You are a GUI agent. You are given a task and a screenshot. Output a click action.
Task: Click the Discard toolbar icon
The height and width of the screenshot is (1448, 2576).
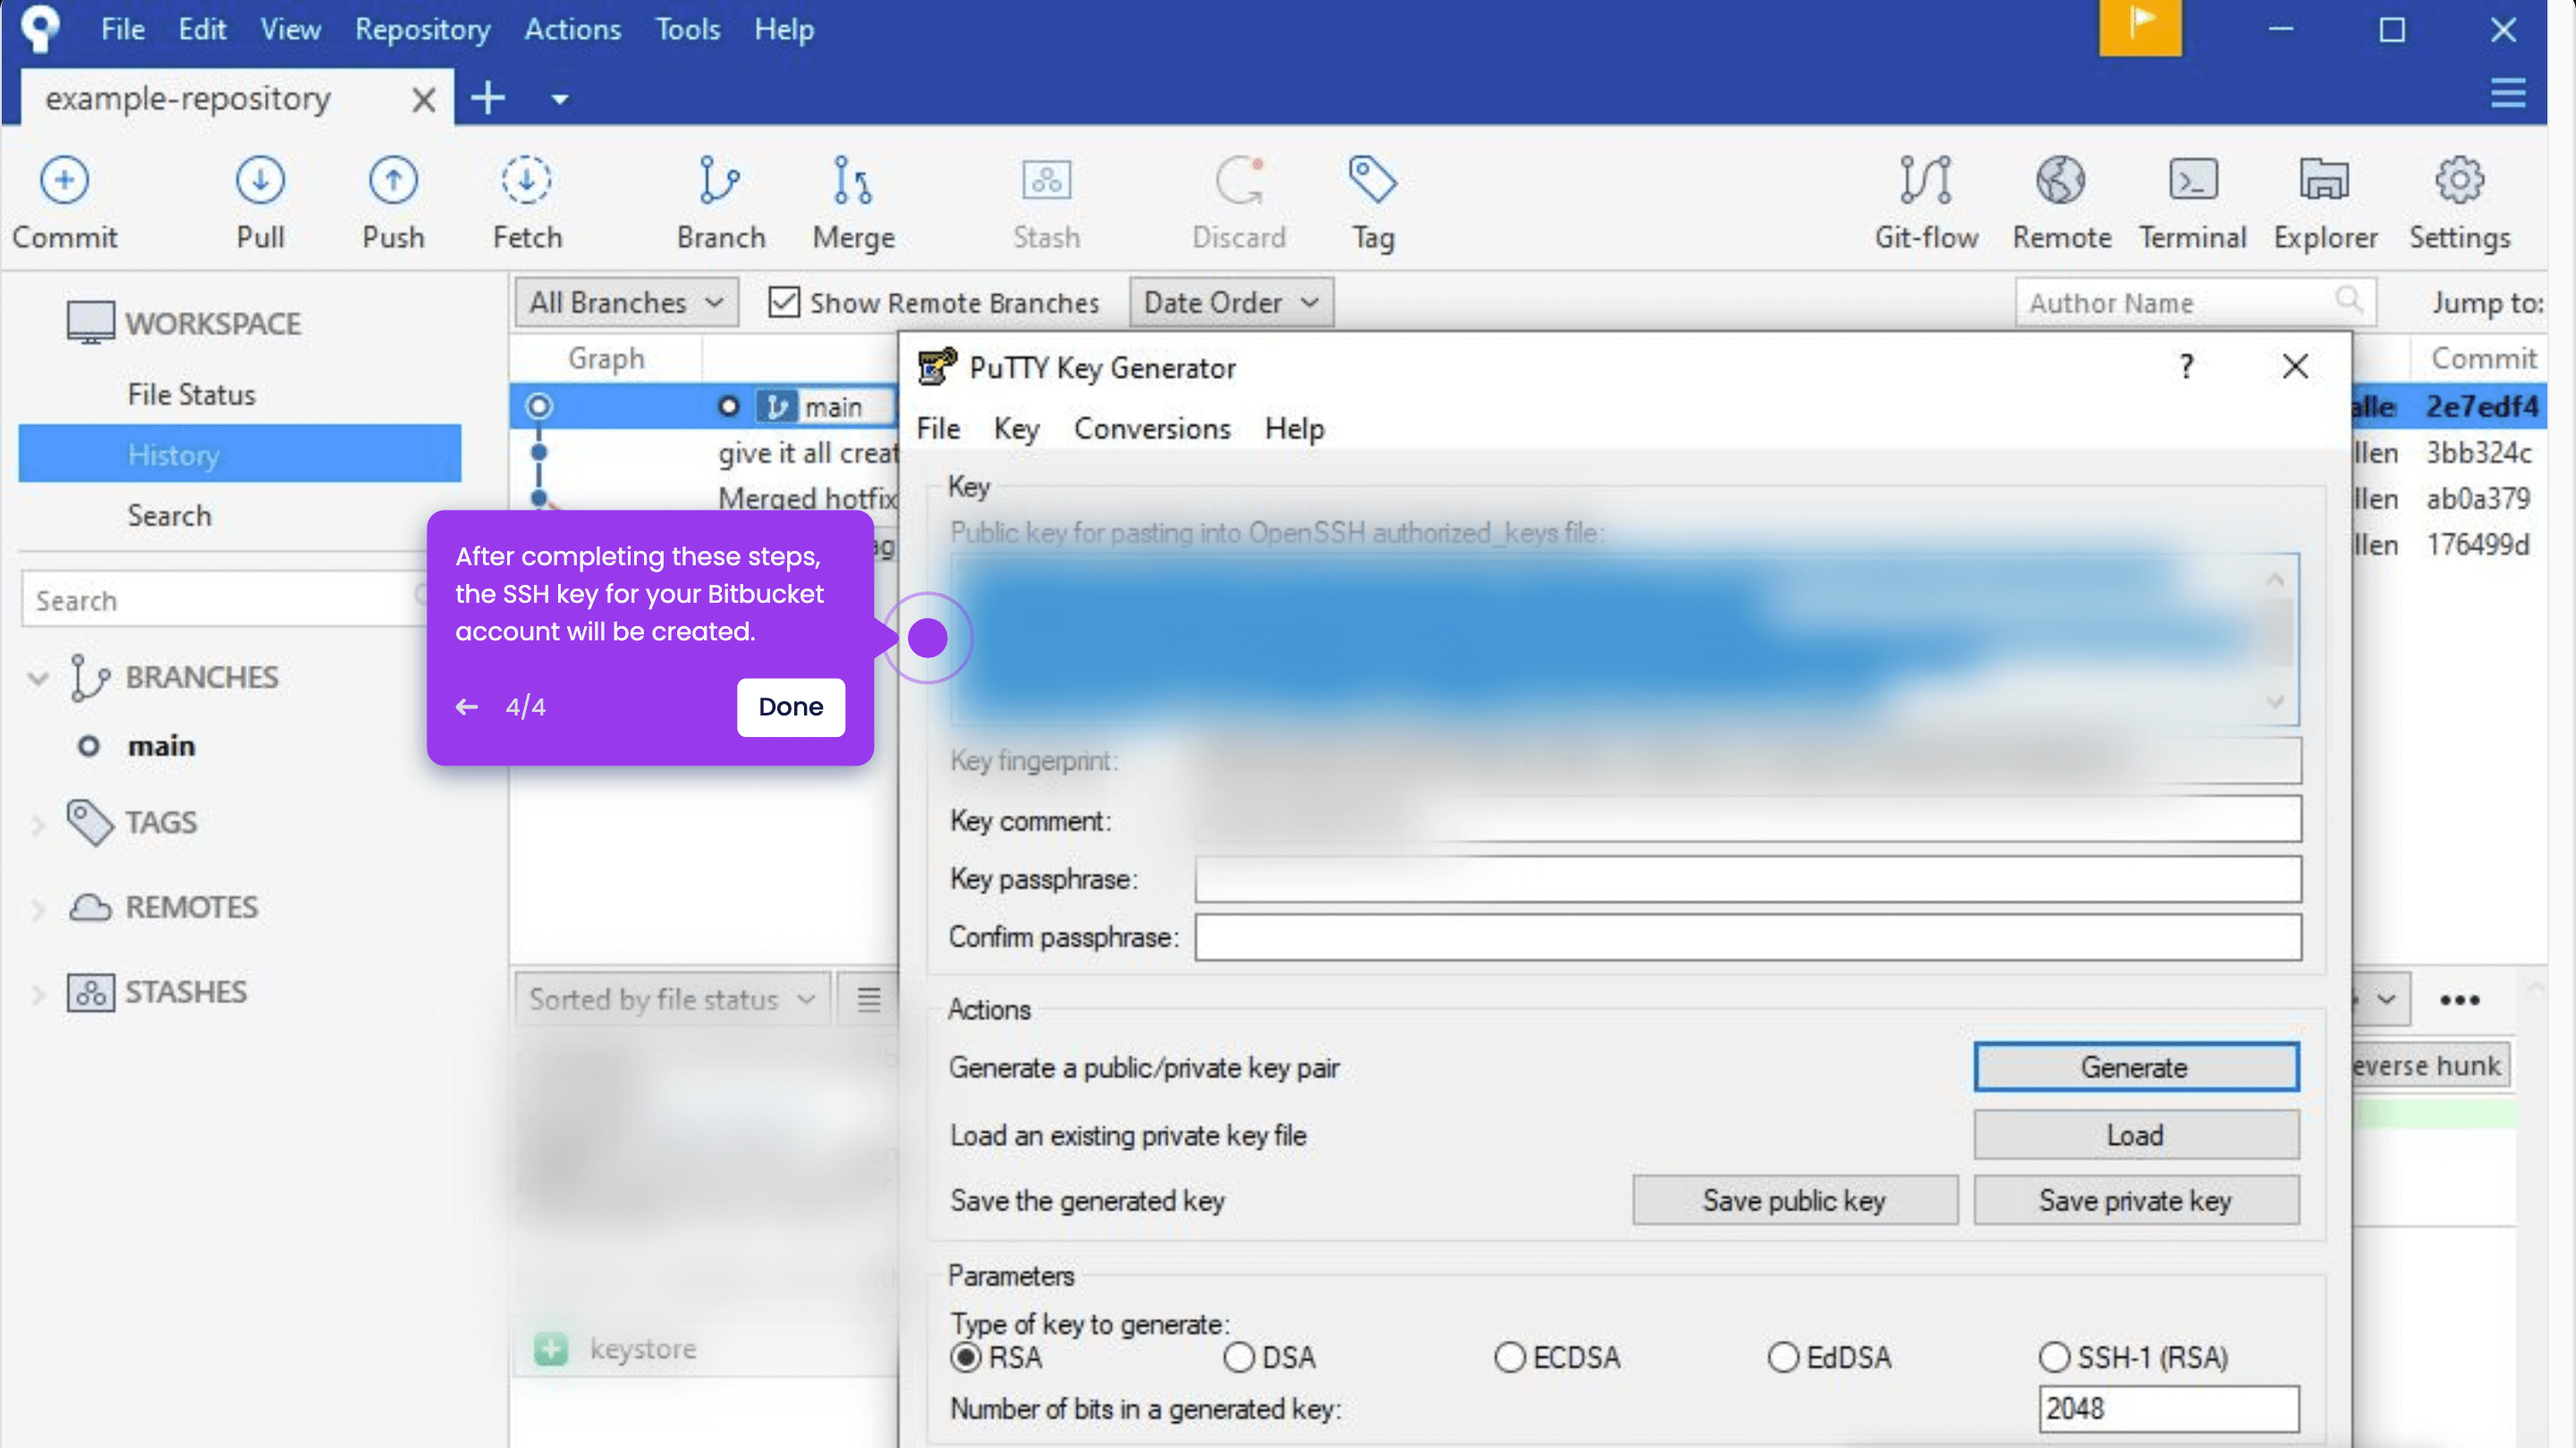[x=1239, y=181]
